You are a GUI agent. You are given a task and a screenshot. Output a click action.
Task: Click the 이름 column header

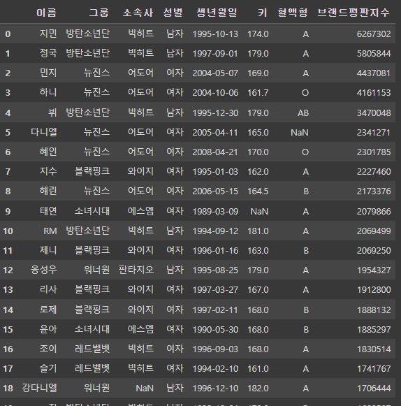(46, 13)
